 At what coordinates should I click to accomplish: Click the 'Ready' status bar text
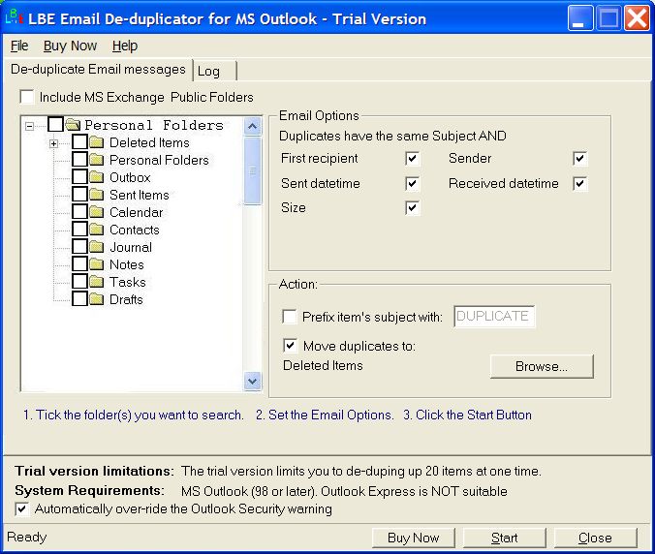(x=27, y=537)
